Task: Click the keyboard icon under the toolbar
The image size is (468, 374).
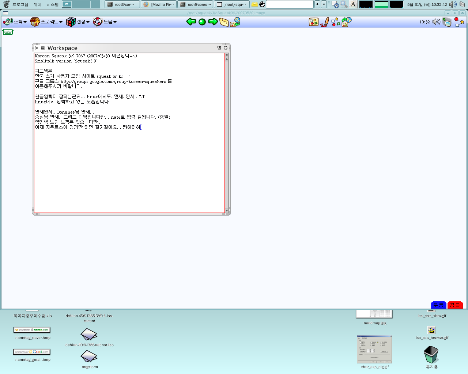Action: 8,32
